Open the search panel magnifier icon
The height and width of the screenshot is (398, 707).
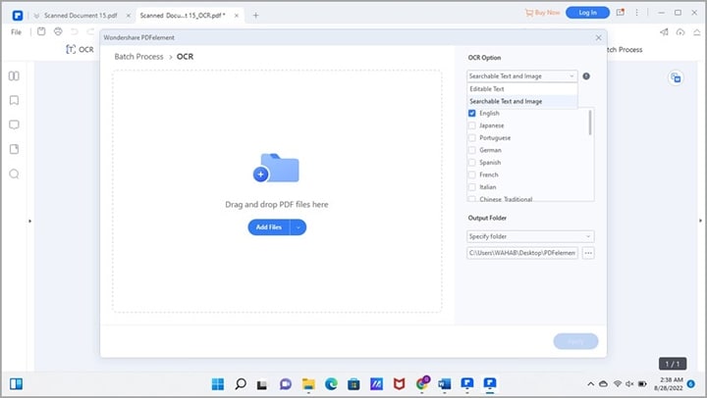[x=14, y=174]
